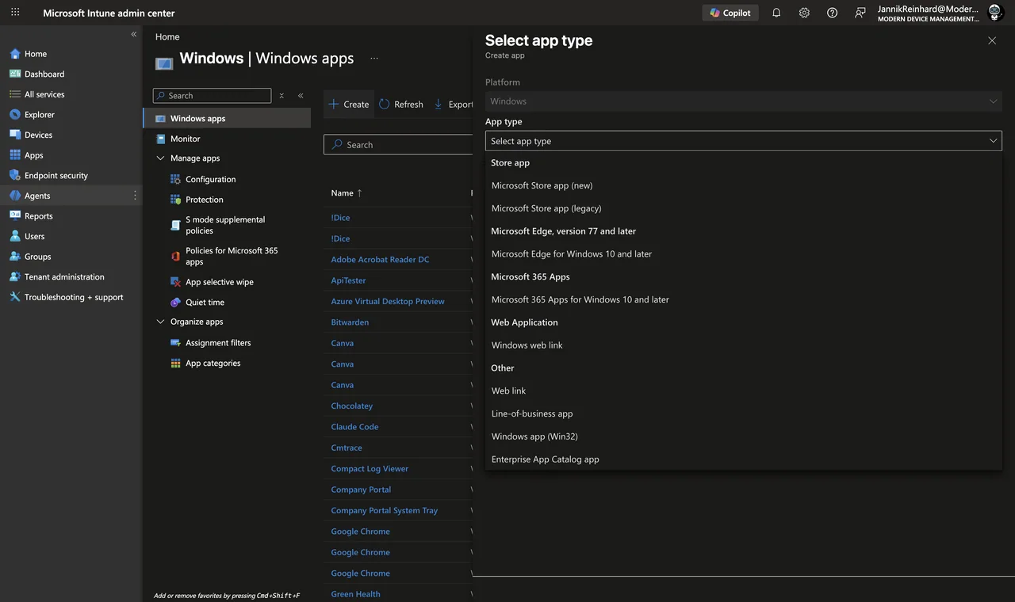This screenshot has width=1015, height=602.
Task: Click the Users icon in the sidebar
Action: [15, 236]
